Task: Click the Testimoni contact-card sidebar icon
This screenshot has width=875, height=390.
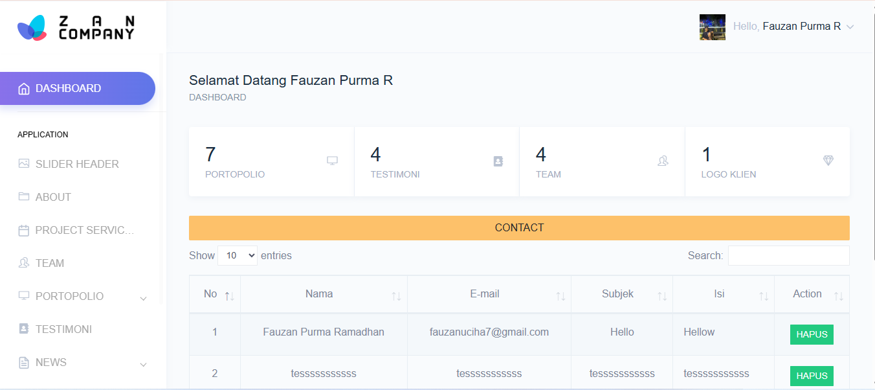Action: 24,329
